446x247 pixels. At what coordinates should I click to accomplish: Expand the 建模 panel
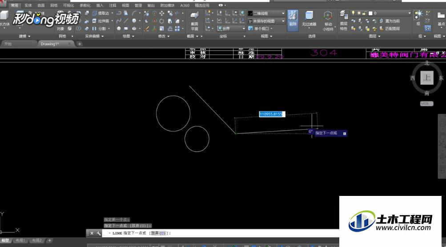pyautogui.click(x=24, y=36)
